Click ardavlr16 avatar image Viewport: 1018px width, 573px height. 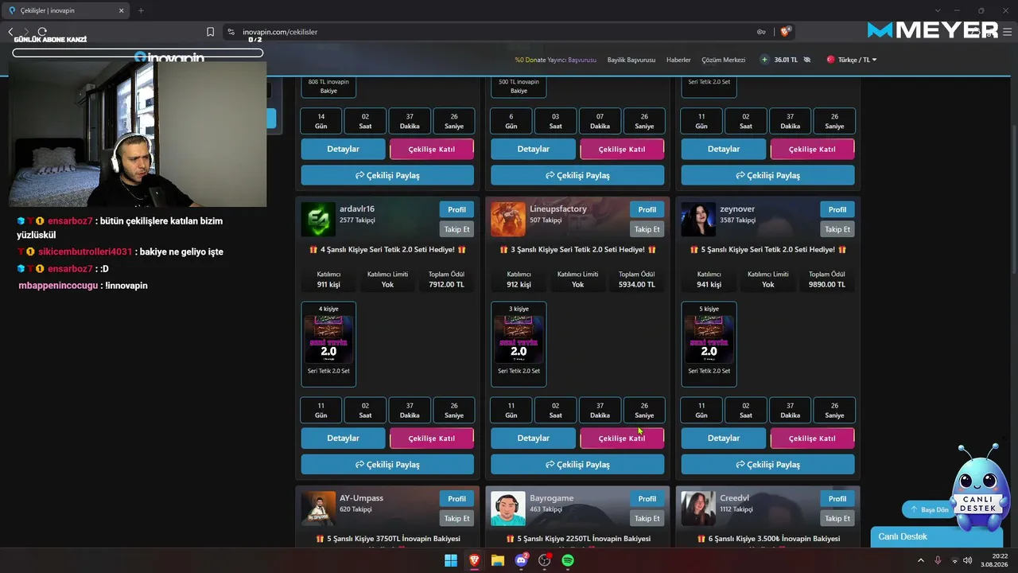[318, 220]
